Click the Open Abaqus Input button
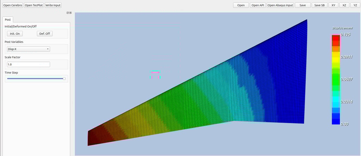 click(280, 5)
